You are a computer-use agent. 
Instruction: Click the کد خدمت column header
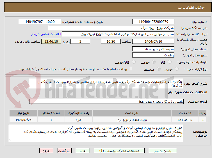click(185, 113)
